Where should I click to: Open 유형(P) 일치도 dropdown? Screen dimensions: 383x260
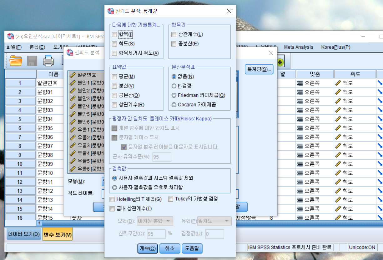click(214, 221)
